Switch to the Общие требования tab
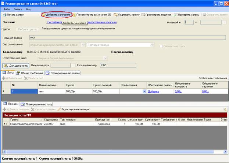Image resolution: width=229 pixels, height=163 pixels. click(30, 73)
